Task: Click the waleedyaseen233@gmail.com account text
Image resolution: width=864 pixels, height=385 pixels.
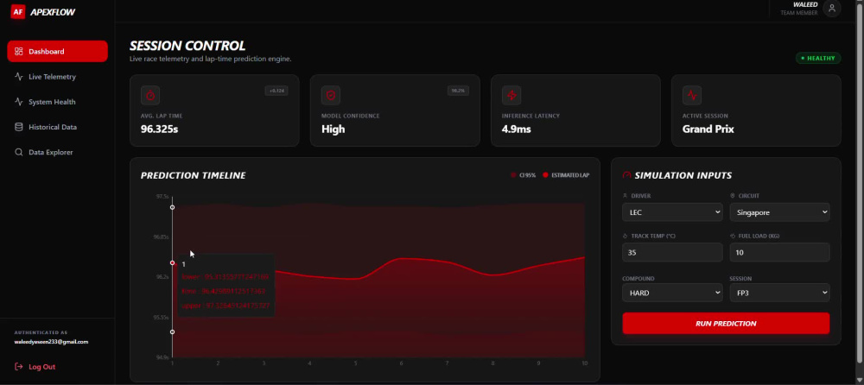Action: click(x=51, y=342)
